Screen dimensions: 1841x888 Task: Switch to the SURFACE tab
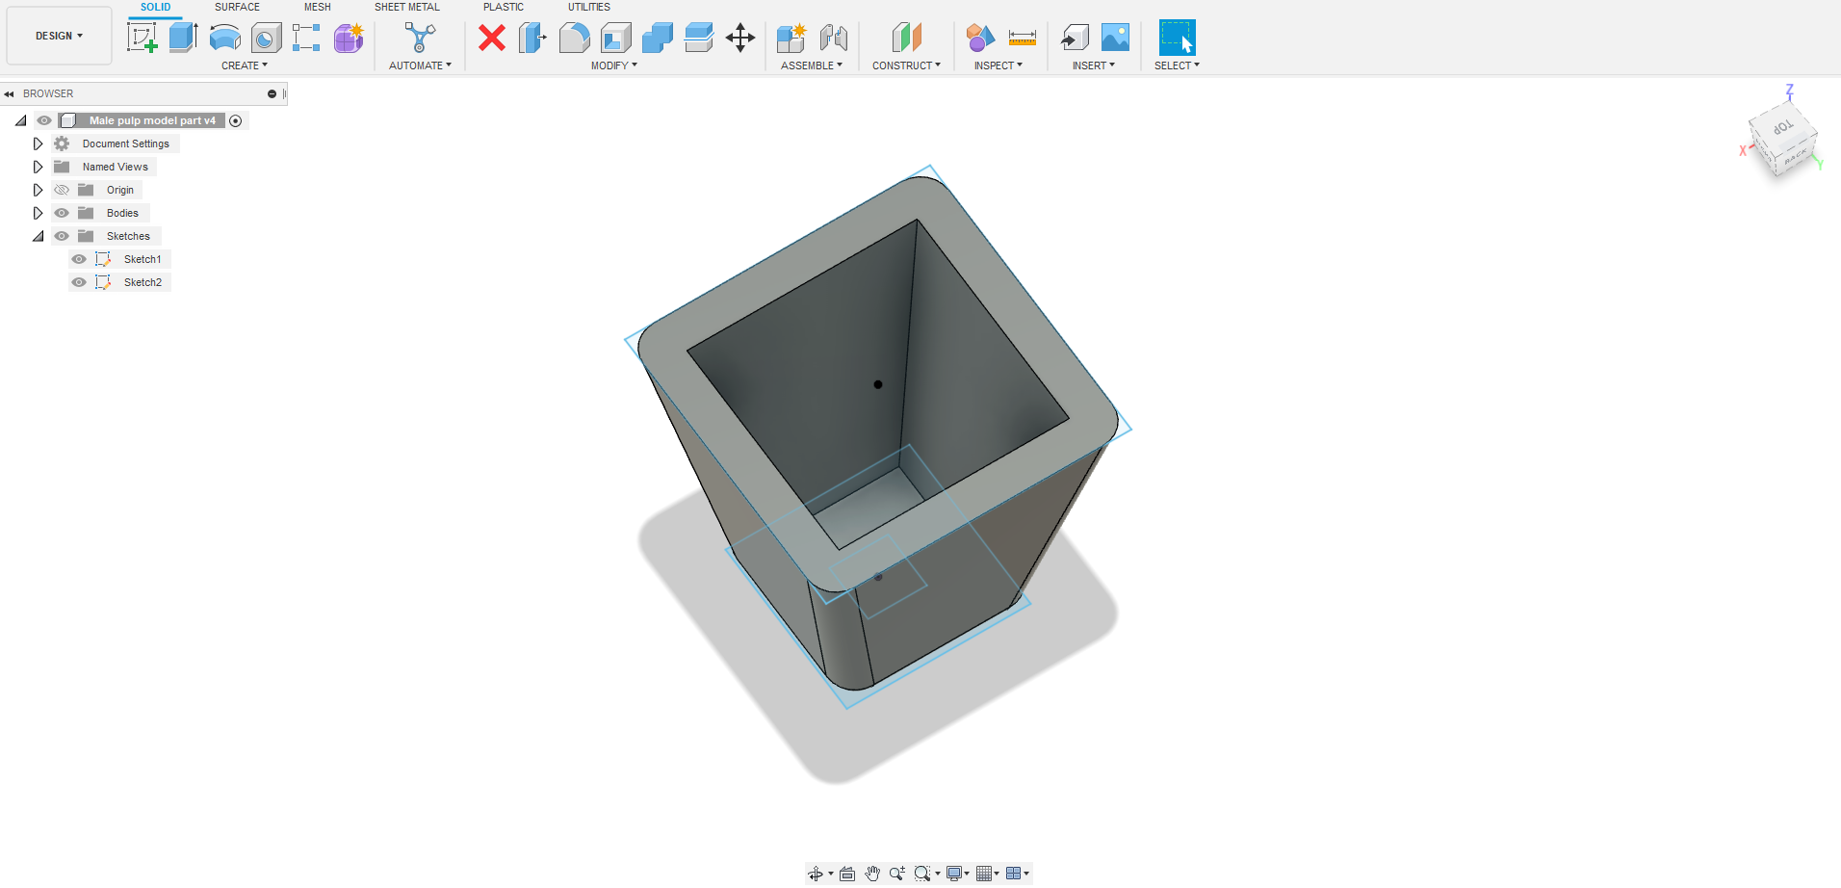tap(237, 7)
